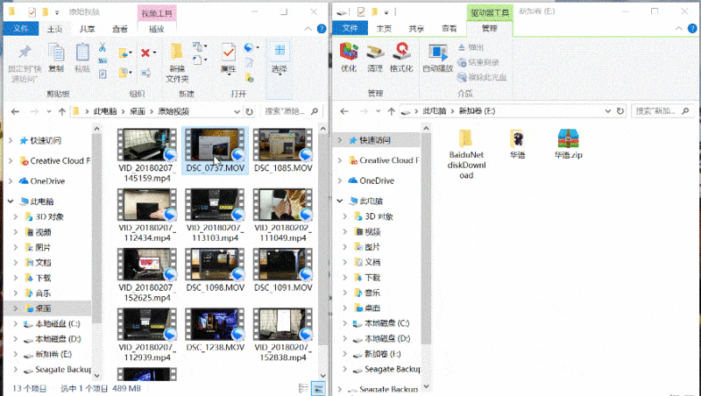Select 桌面 in left window tree

coord(43,308)
